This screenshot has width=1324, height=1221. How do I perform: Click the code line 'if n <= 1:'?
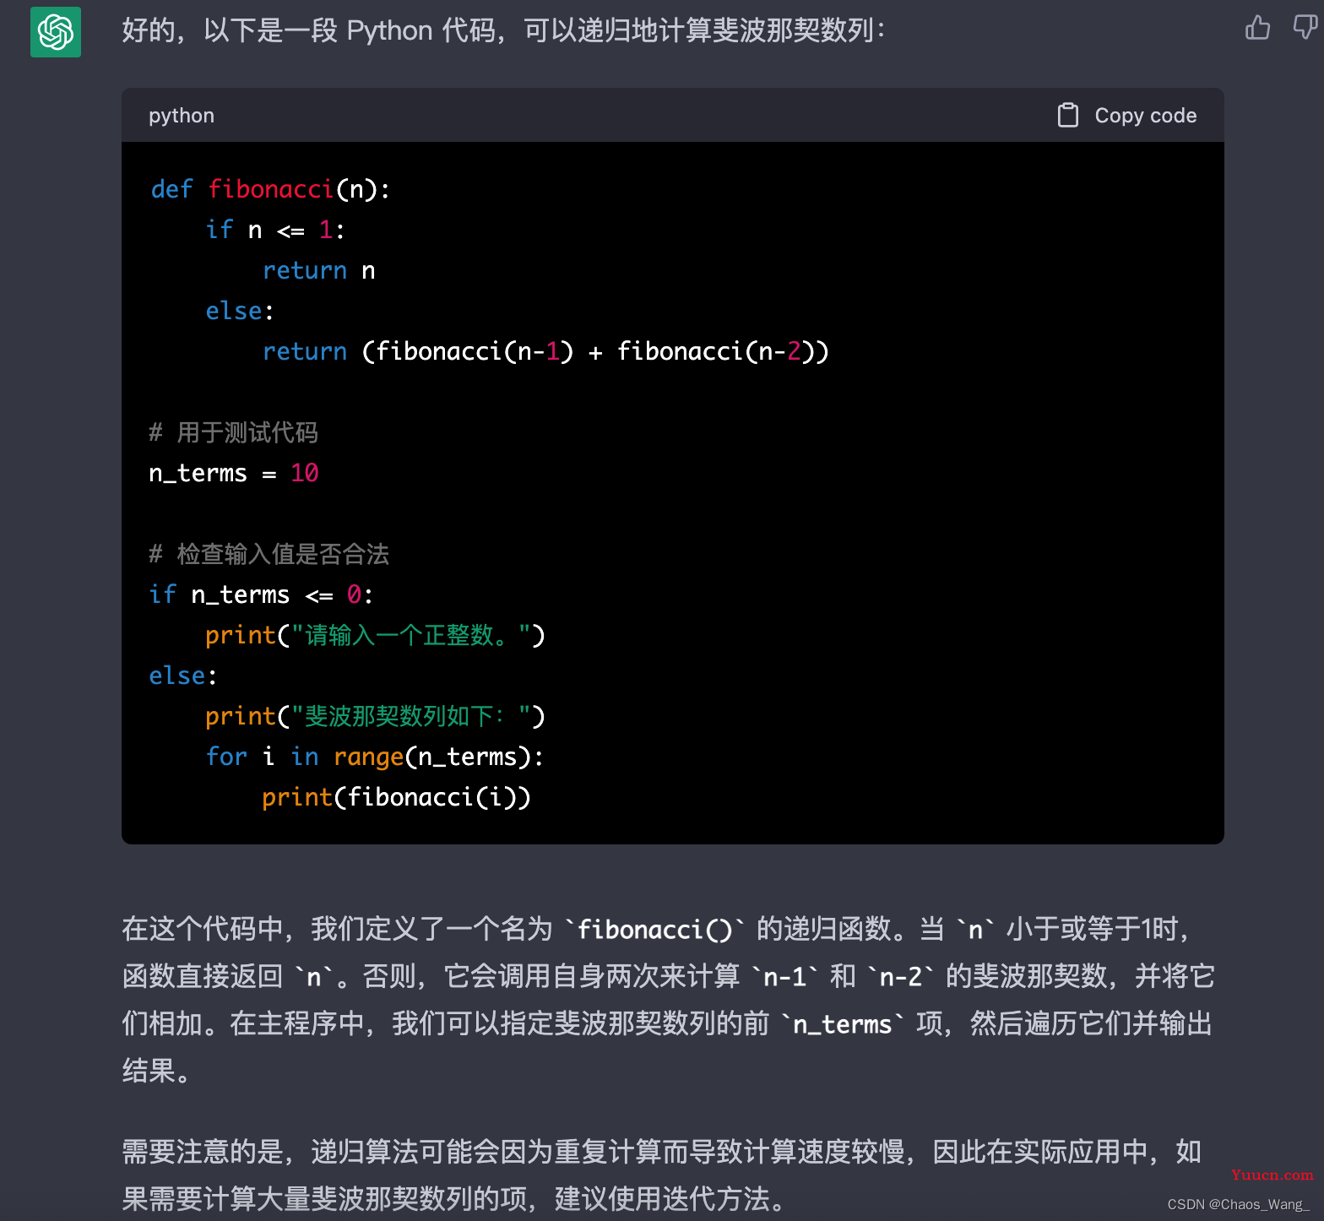pos(275,230)
